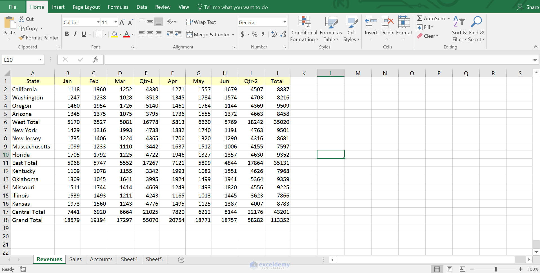
Task: Click the Insert Function fx icon
Action: pos(95,59)
